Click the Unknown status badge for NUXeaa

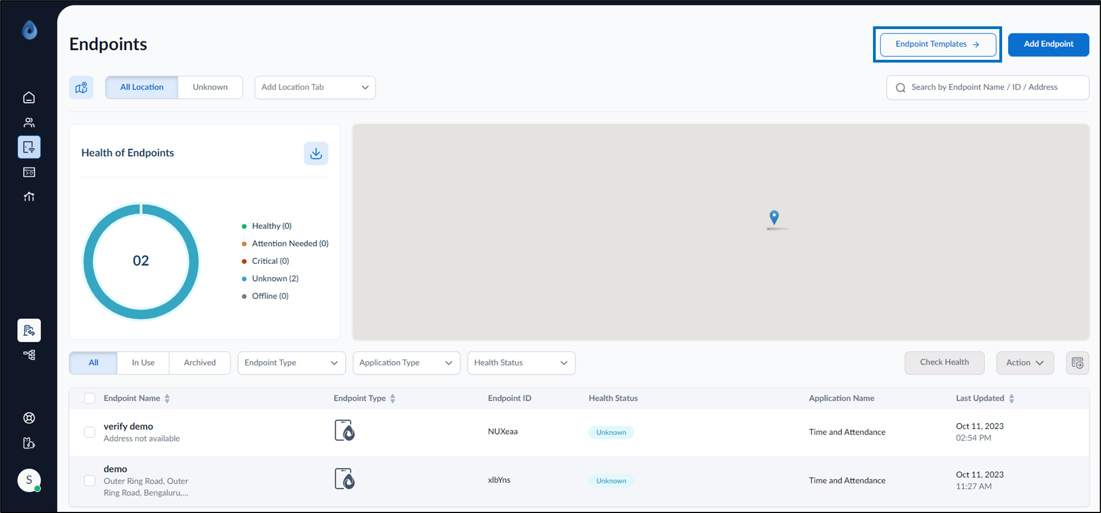(611, 432)
